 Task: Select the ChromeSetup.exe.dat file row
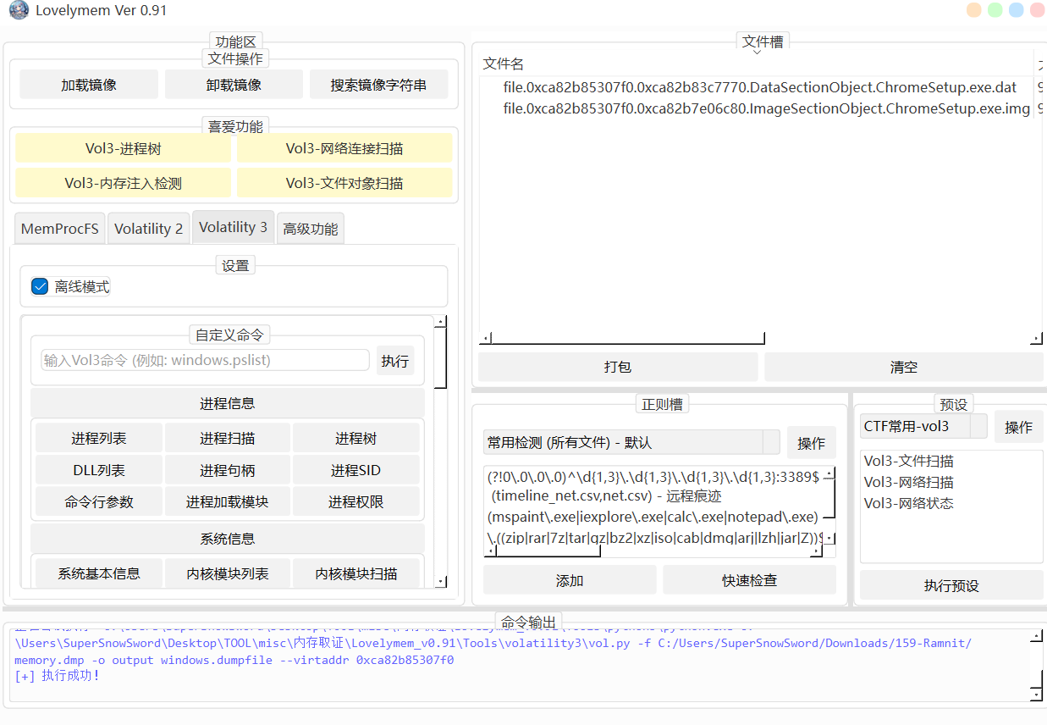click(759, 87)
